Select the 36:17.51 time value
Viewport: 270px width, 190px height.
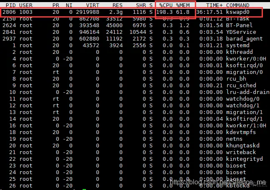pyautogui.click(x=209, y=12)
